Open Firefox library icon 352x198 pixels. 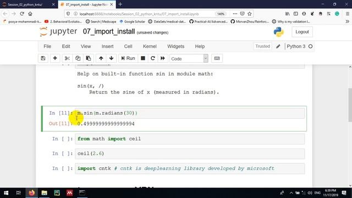(x=287, y=14)
